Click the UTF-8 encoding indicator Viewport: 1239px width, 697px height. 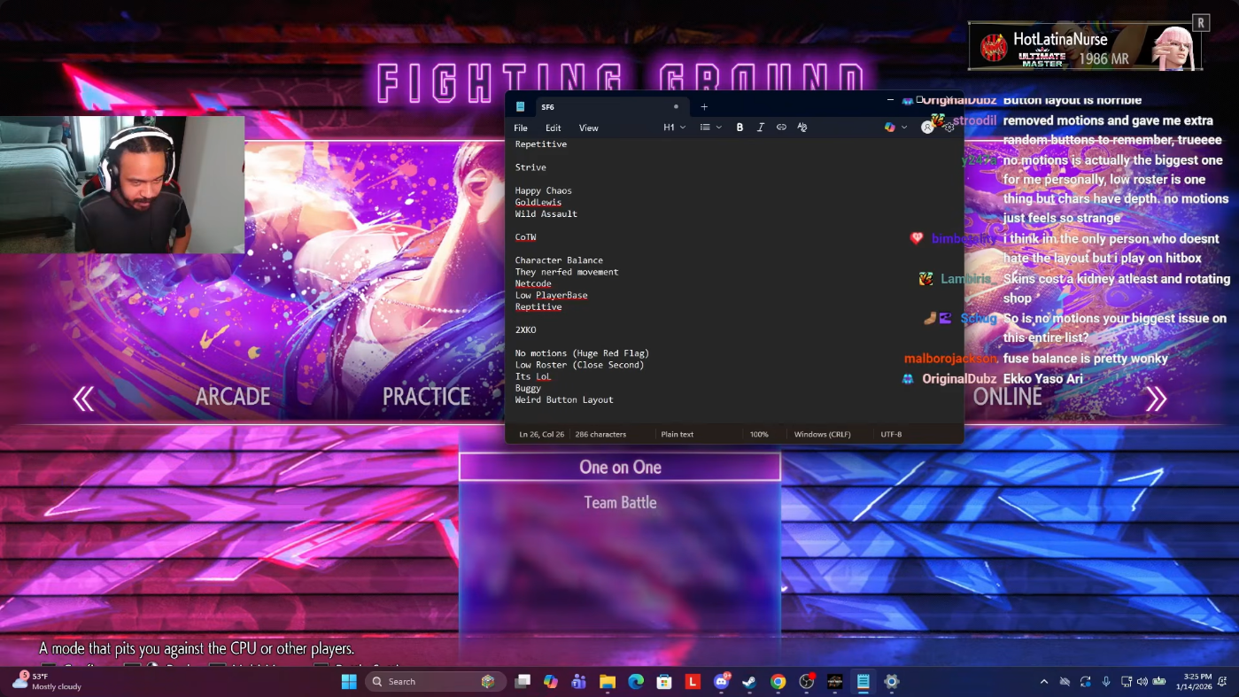(891, 435)
